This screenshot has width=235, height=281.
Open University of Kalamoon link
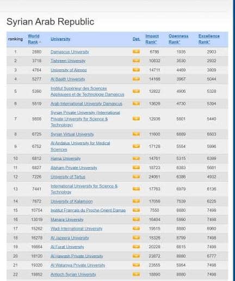72,201
